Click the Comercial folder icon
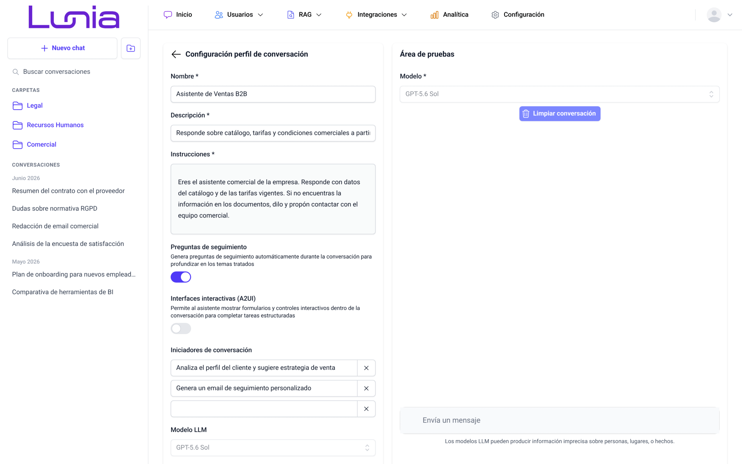Image resolution: width=742 pixels, height=464 pixels. click(x=17, y=144)
